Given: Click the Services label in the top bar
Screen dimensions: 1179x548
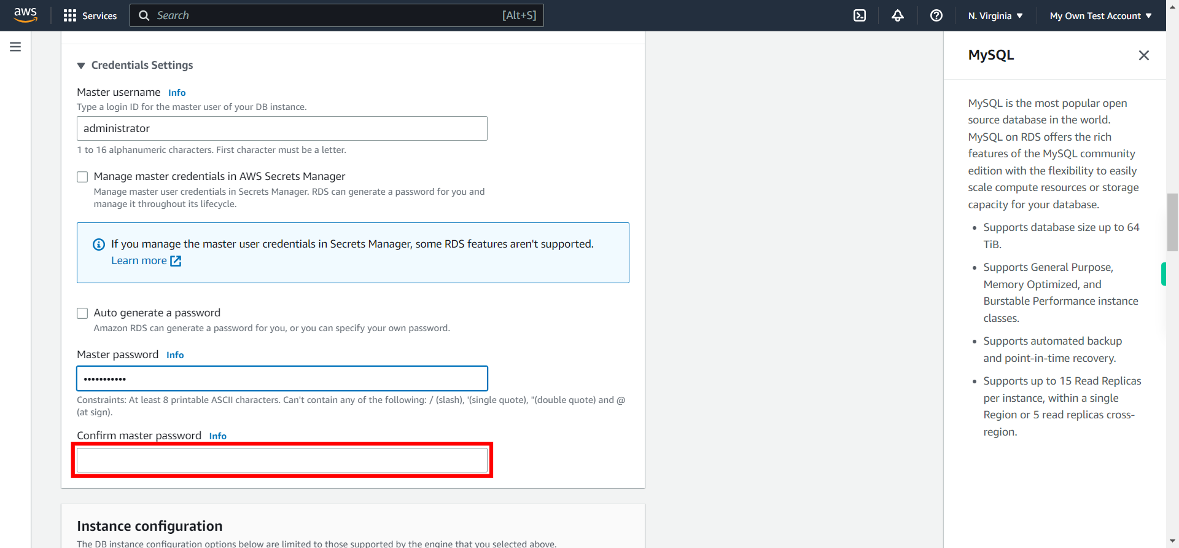Looking at the screenshot, I should 99,16.
